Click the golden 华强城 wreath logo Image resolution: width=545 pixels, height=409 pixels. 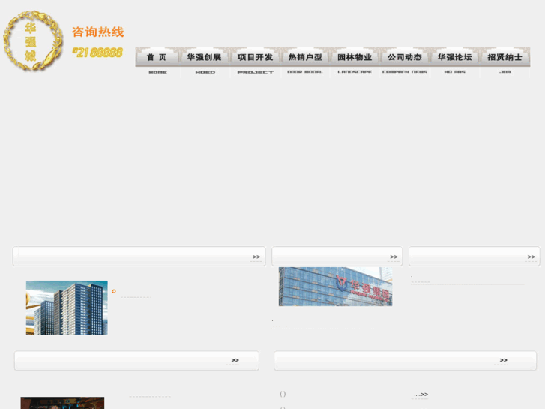[33, 41]
